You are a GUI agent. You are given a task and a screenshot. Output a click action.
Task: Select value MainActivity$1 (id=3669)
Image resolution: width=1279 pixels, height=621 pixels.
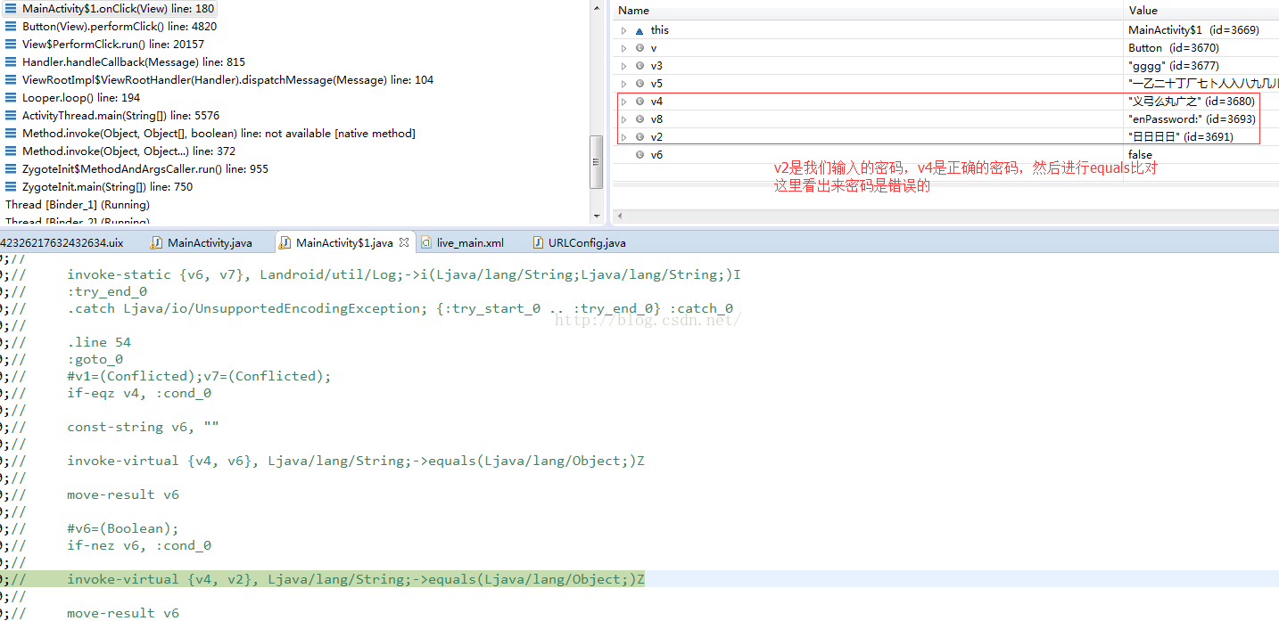tap(1193, 30)
